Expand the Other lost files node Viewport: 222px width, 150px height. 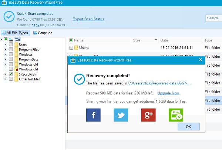click(6, 79)
